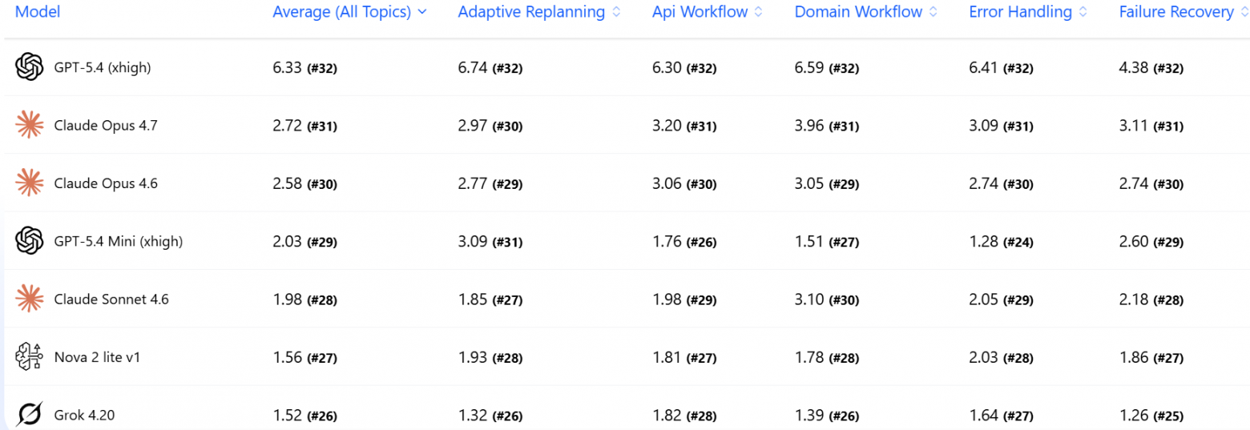The height and width of the screenshot is (430, 1250).
Task: Click the 1.98 (#29) Api Workflow value
Action: click(x=684, y=299)
